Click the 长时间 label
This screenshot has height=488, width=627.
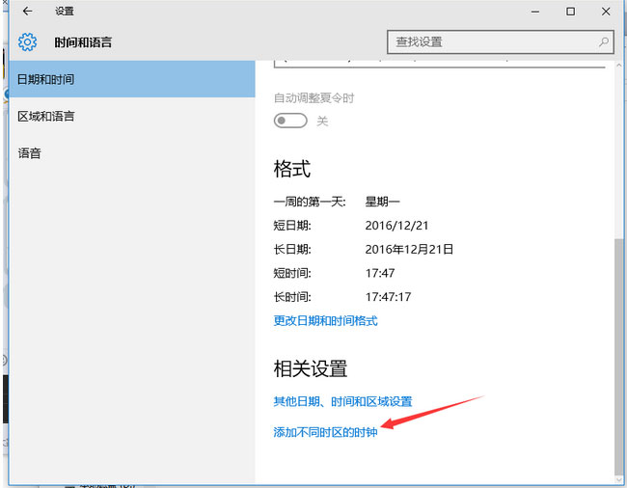click(x=292, y=297)
